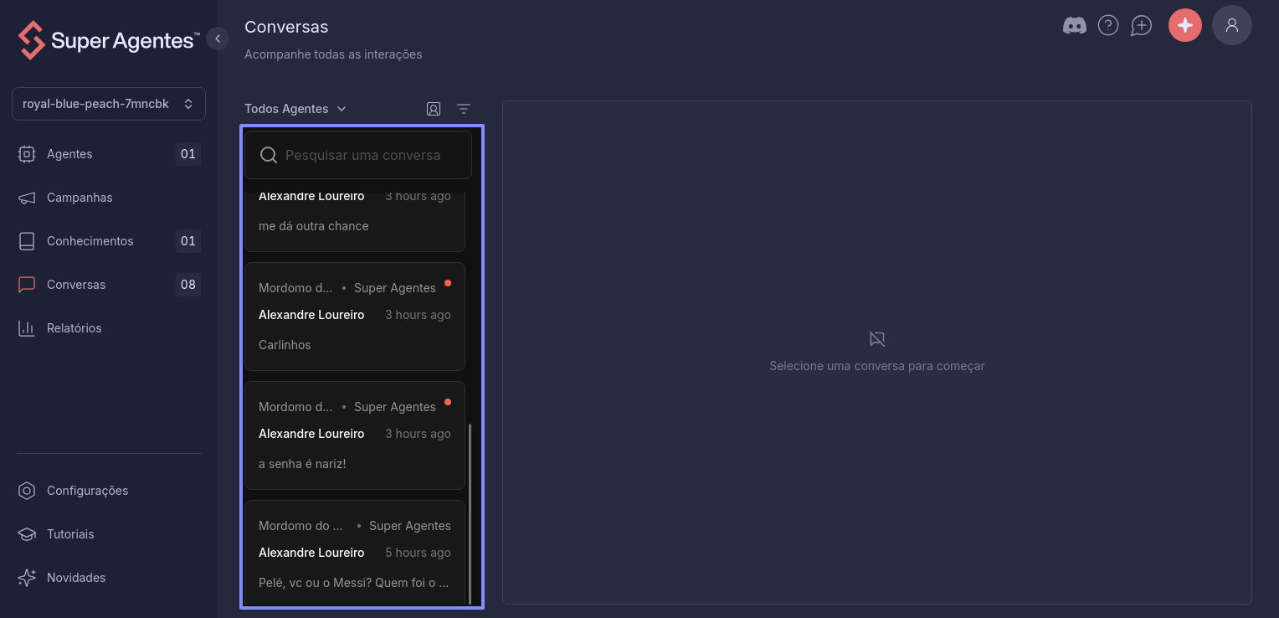Open the Discord icon in header
The image size is (1279, 618).
coord(1075,26)
